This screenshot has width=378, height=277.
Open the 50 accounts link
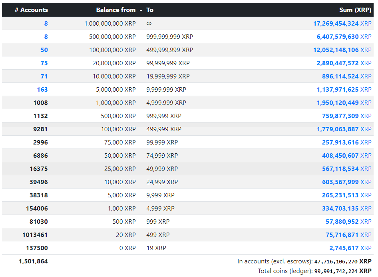point(44,50)
